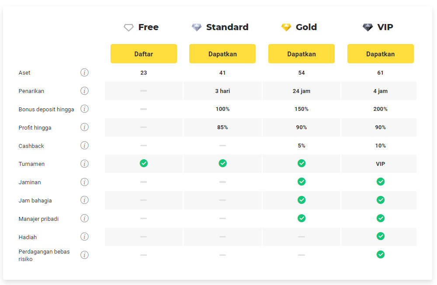Click Gold's Jaminan green checkmark

(x=302, y=182)
